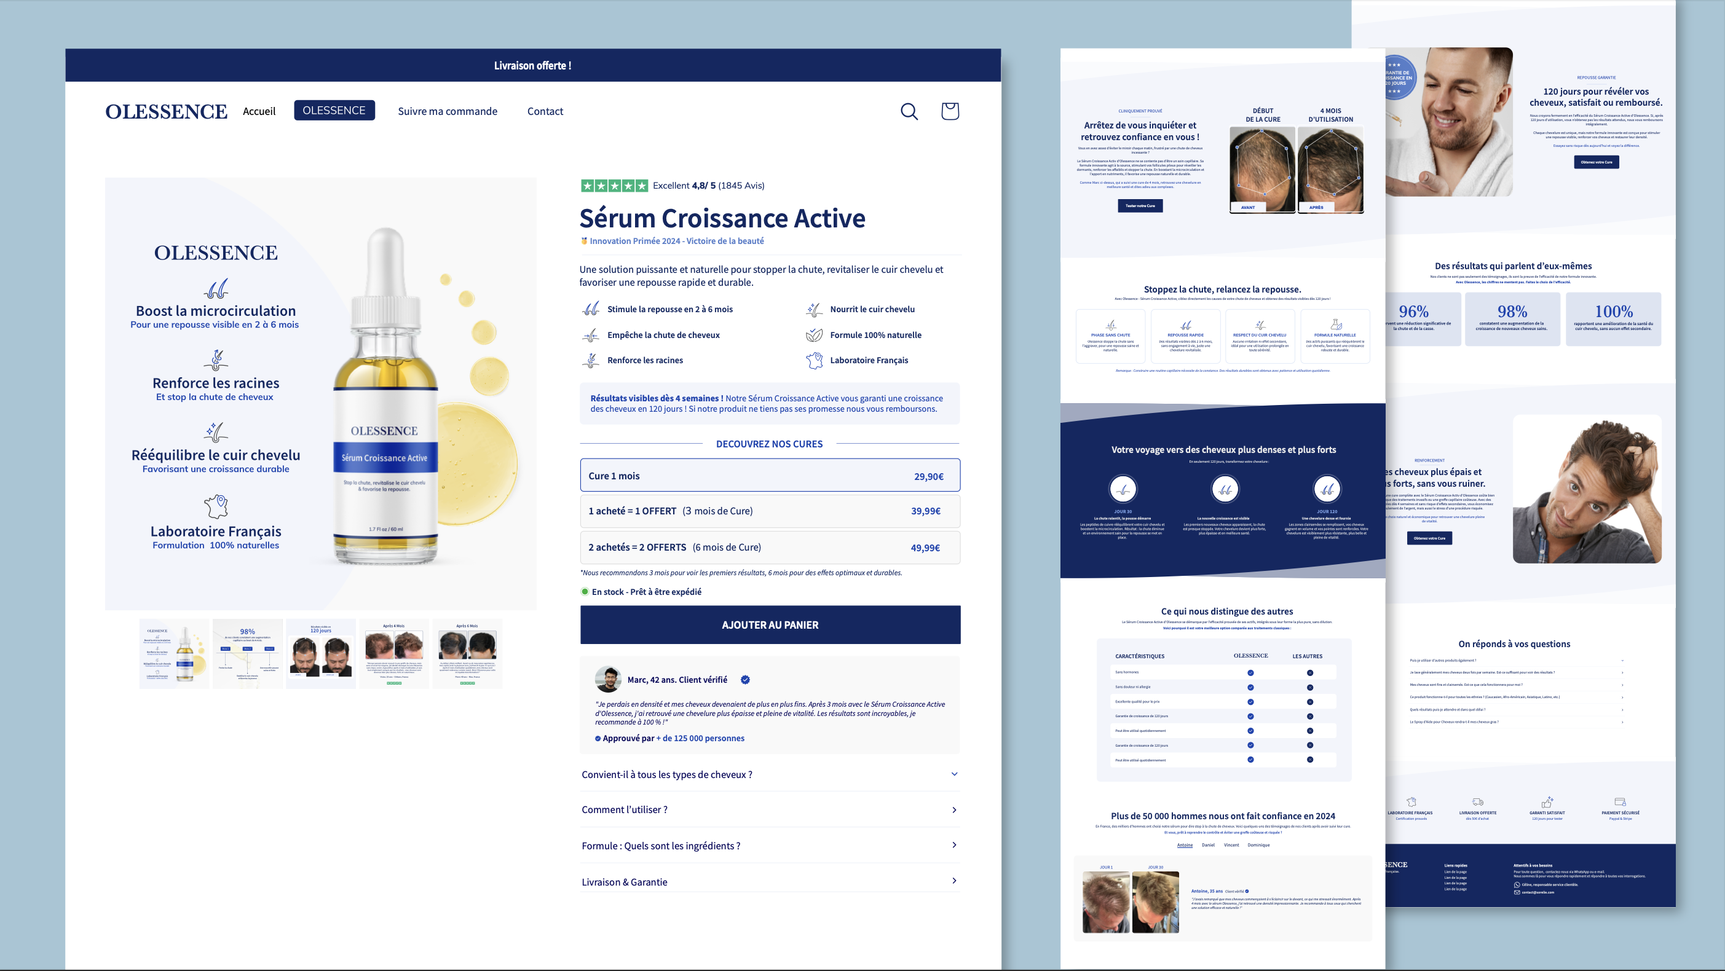Image resolution: width=1725 pixels, height=971 pixels.
Task: Click France map icon beside 'Laboratoire Français' bullet
Action: tap(815, 360)
